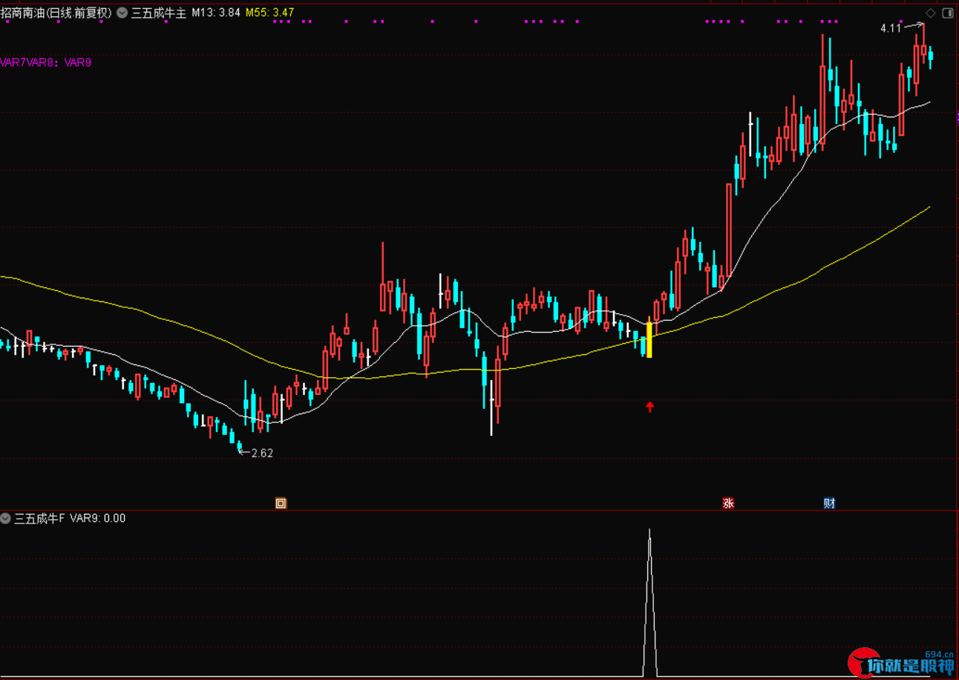Click the diamond marker icon at top right

pos(930,13)
